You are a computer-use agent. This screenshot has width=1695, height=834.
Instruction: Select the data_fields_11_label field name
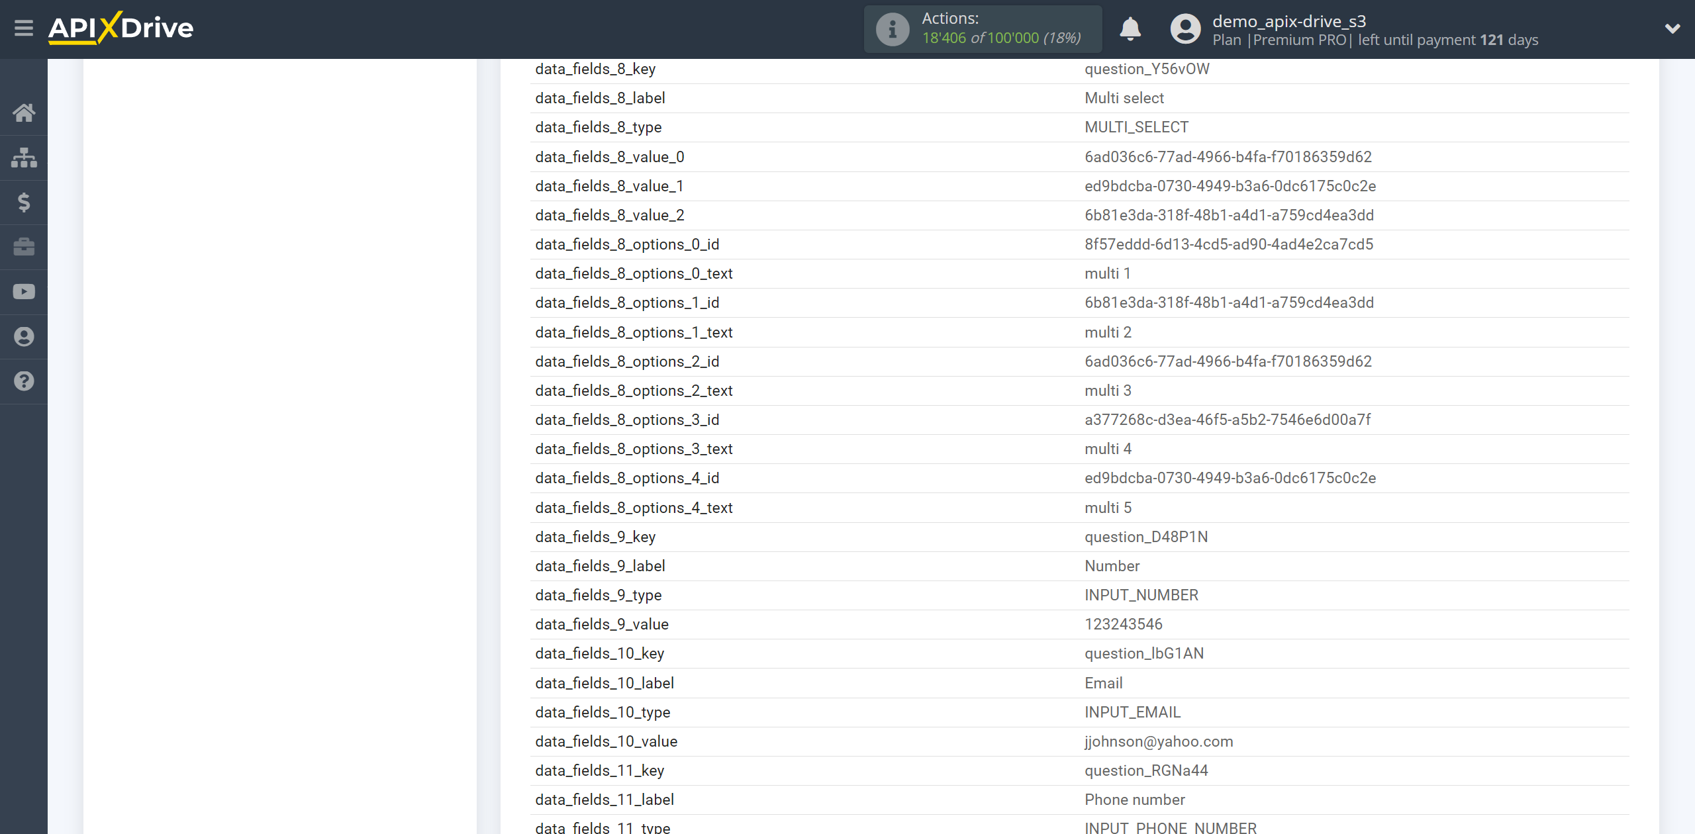coord(605,800)
